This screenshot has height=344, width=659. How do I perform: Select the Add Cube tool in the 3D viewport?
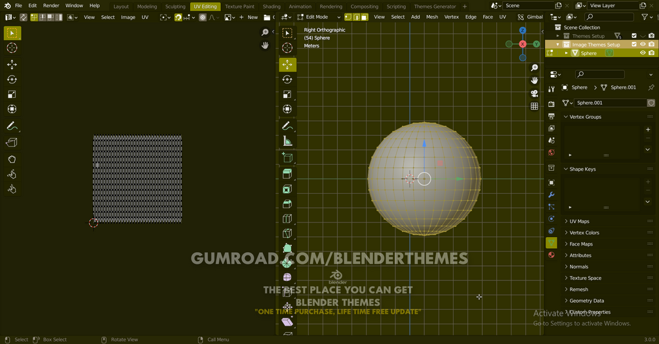coord(287,158)
